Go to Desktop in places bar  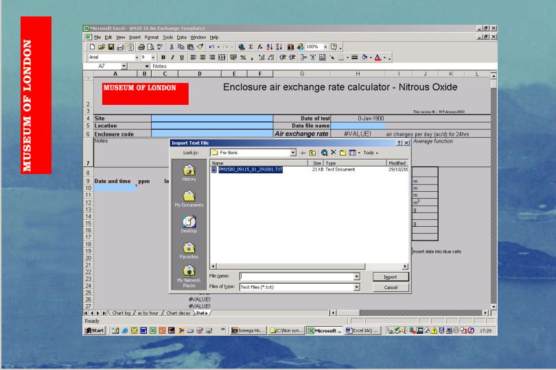coord(189,225)
